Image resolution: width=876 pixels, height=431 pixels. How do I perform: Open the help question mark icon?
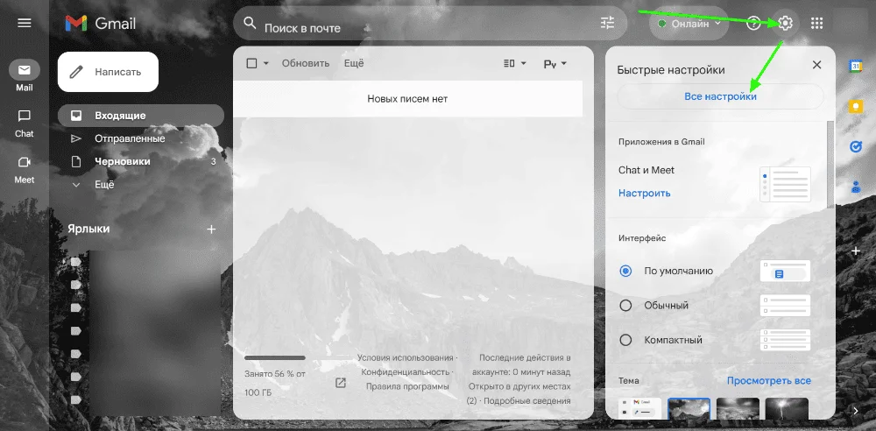753,23
